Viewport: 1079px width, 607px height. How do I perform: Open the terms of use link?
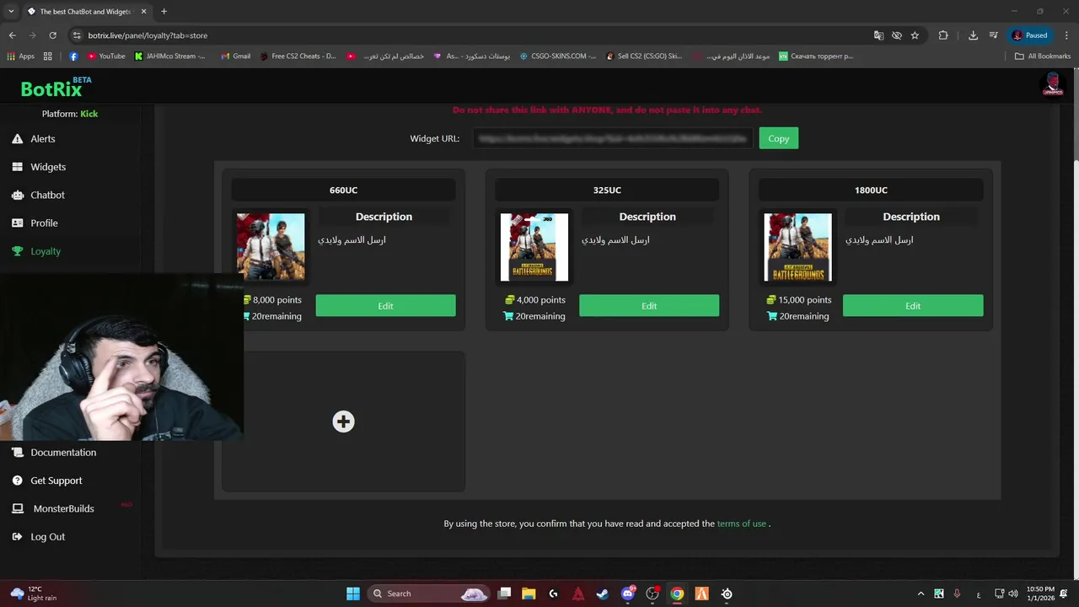click(741, 524)
